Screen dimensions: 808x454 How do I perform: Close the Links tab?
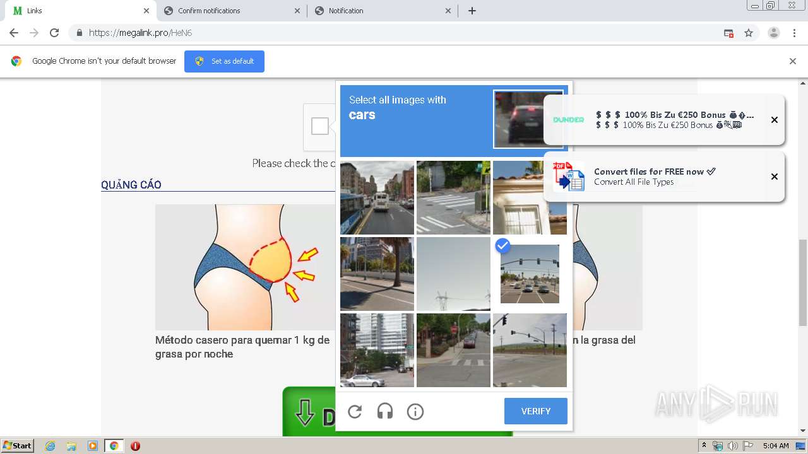coord(146,11)
